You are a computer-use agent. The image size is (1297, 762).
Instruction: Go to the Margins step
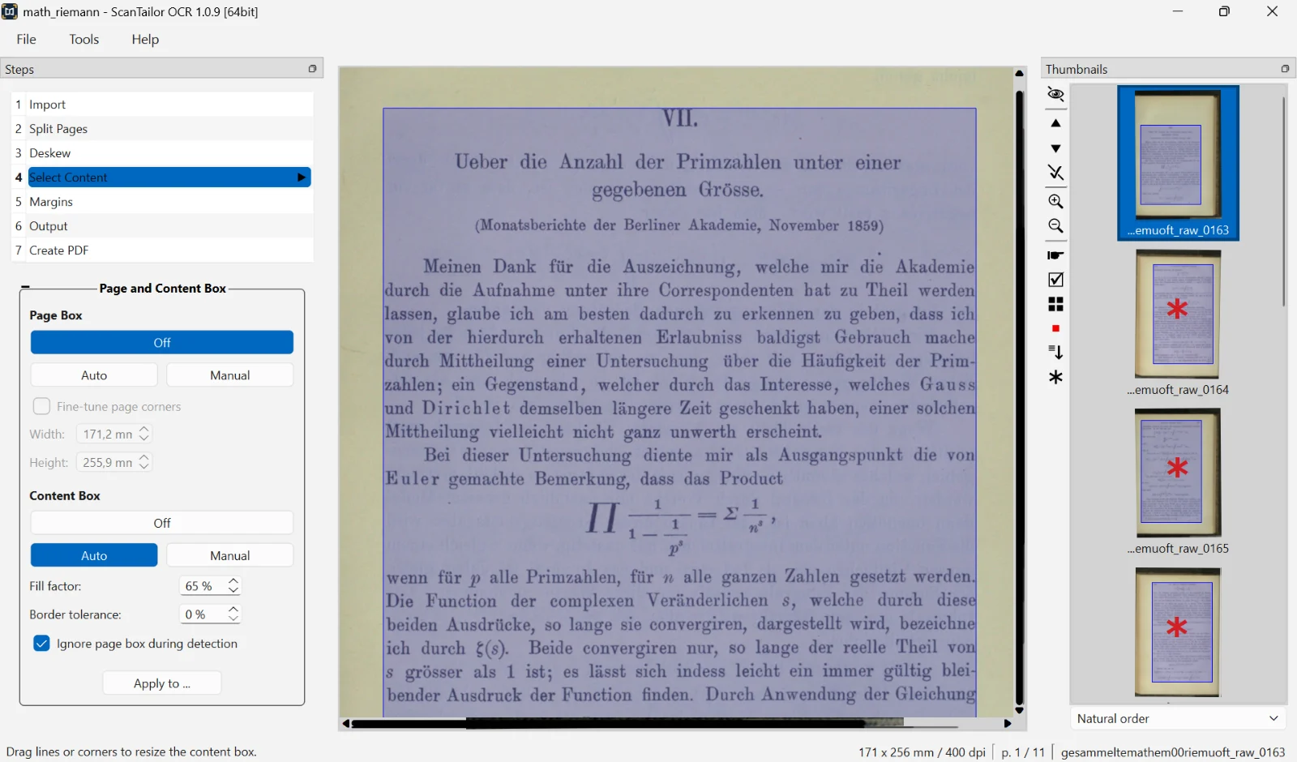162,202
